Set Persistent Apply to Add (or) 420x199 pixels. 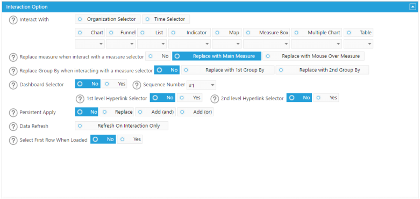pyautogui.click(x=195, y=112)
